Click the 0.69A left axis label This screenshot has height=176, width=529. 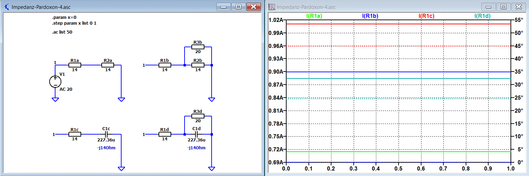click(276, 162)
